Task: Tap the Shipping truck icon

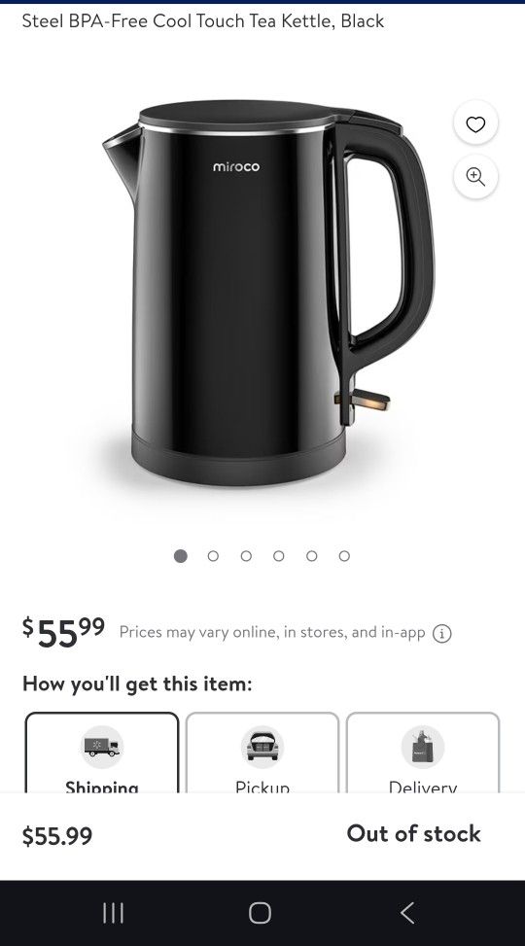Action: (102, 747)
